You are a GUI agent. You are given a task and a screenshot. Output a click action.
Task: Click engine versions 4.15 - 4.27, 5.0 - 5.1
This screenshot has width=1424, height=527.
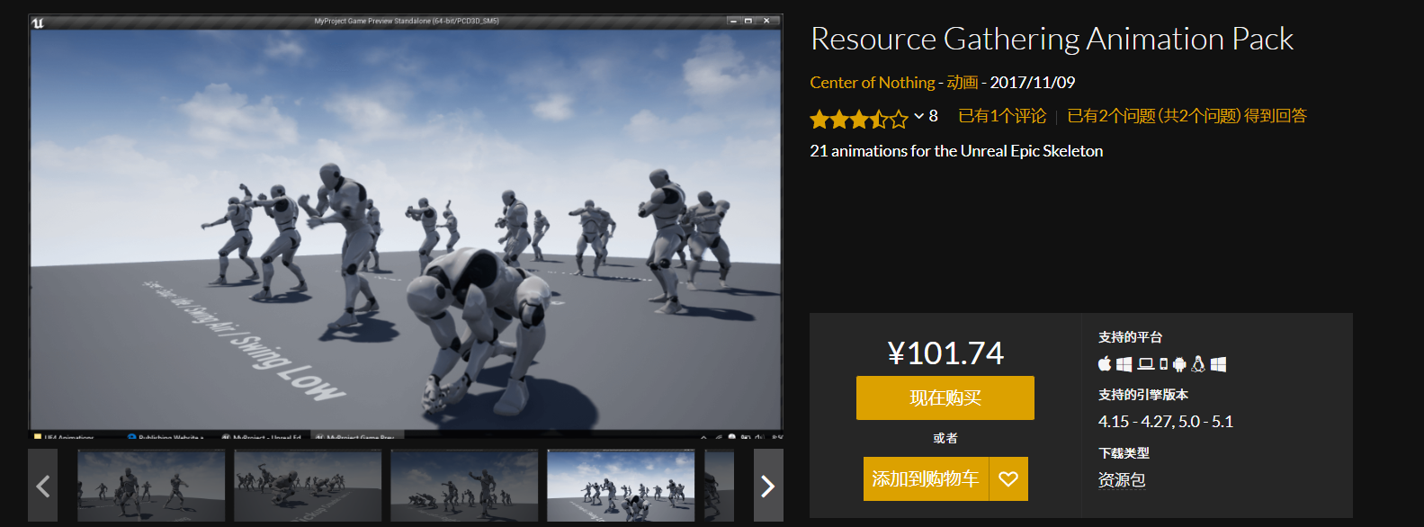pos(1166,422)
